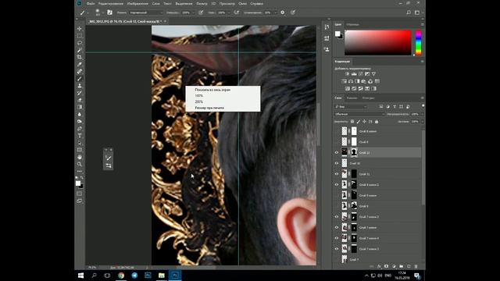Select the Crop tool
Screen dimensions: 500x281
80,57
